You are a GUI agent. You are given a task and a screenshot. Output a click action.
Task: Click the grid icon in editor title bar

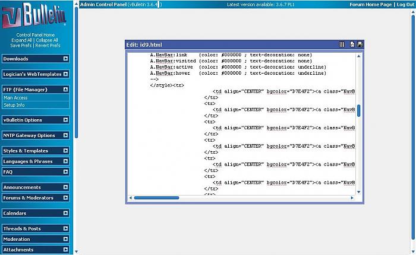[x=342, y=44]
